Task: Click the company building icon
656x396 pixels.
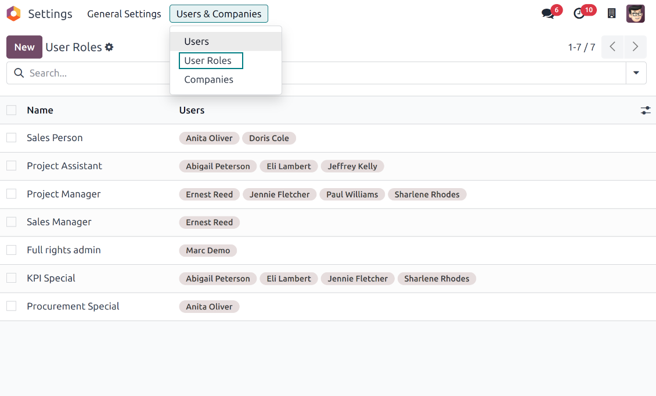Action: [x=611, y=14]
